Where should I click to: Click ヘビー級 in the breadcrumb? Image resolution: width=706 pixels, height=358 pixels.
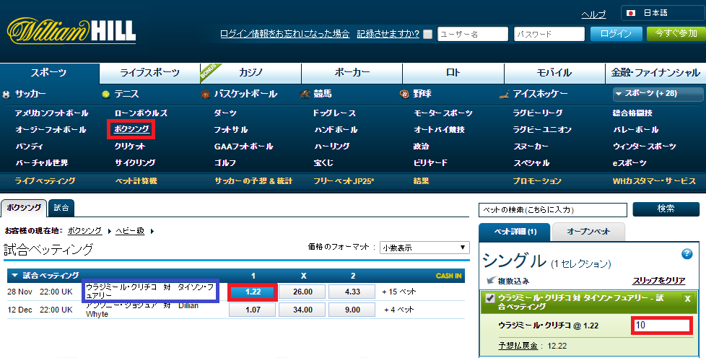point(130,230)
